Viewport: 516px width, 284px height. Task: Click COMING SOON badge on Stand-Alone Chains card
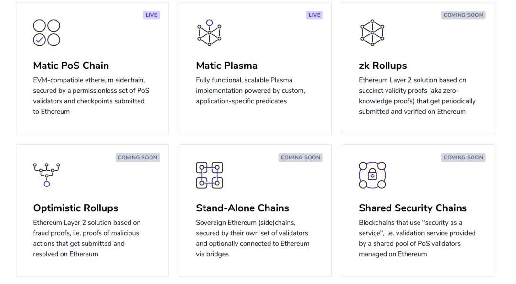(x=300, y=157)
